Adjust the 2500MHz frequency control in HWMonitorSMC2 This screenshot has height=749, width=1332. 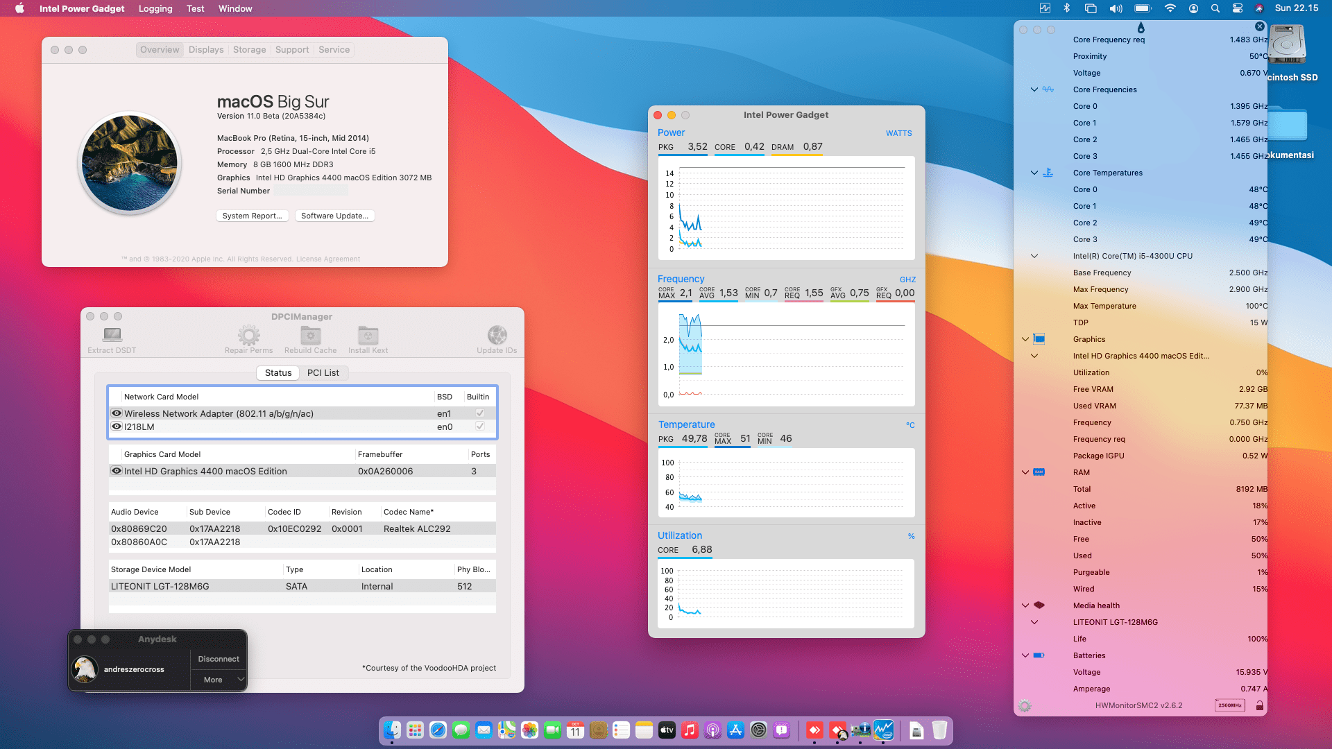(1229, 705)
